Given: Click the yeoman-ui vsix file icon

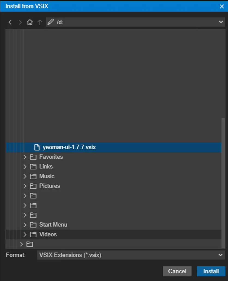Looking at the screenshot, I should 37,147.
